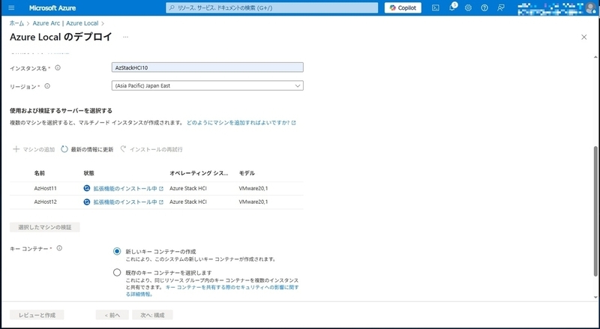
Task: Edit the インスタンス名 field AzStackHCI10
Action: (208, 67)
